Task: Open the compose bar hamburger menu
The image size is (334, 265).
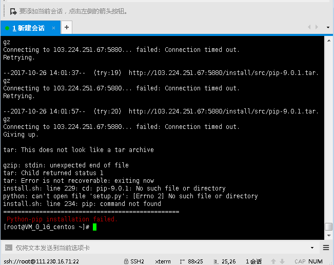Action: 326,248
